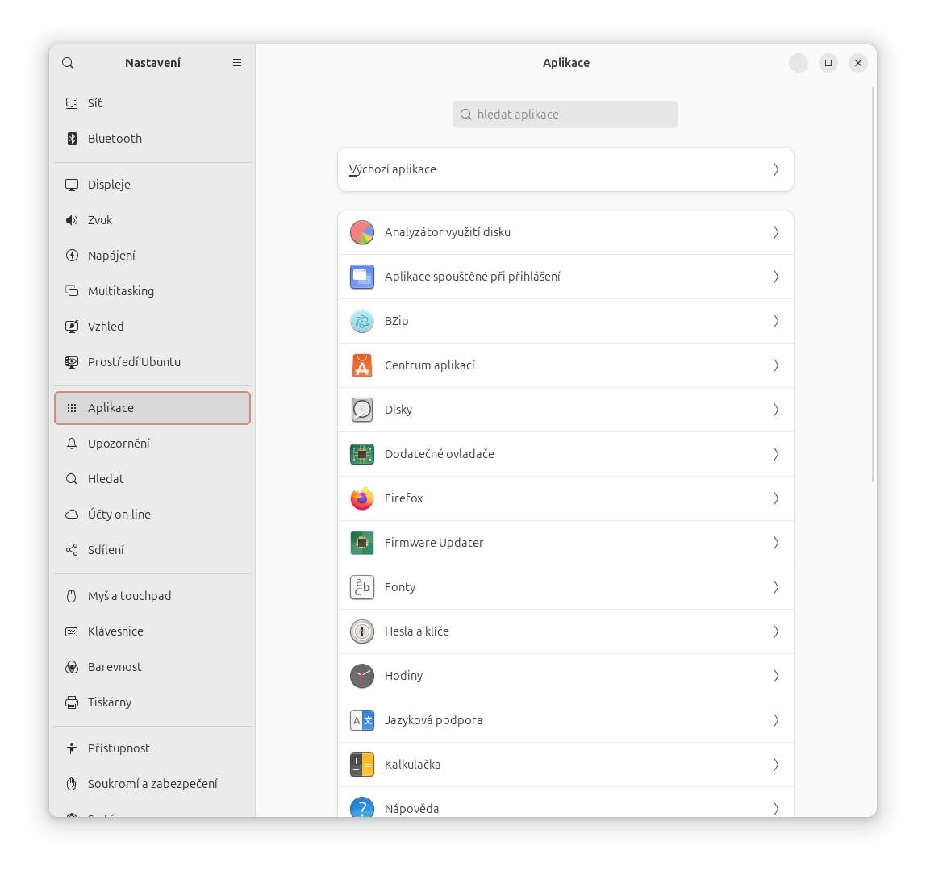Select the Centrum aplikací orange bag icon
Image resolution: width=926 pixels, height=871 pixels.
[x=362, y=365]
